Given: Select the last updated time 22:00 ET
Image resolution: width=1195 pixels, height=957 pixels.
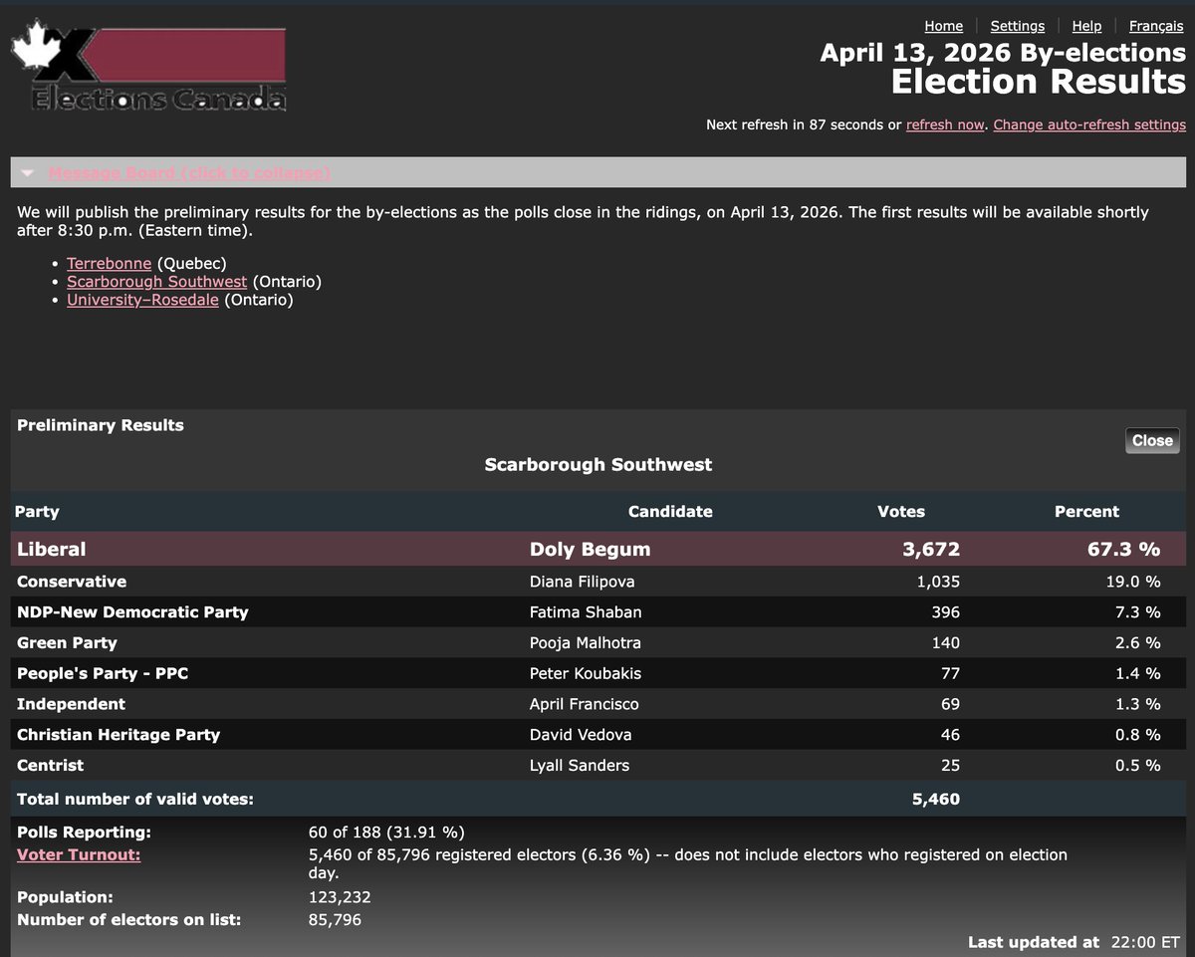Looking at the screenshot, I should click(x=1145, y=942).
